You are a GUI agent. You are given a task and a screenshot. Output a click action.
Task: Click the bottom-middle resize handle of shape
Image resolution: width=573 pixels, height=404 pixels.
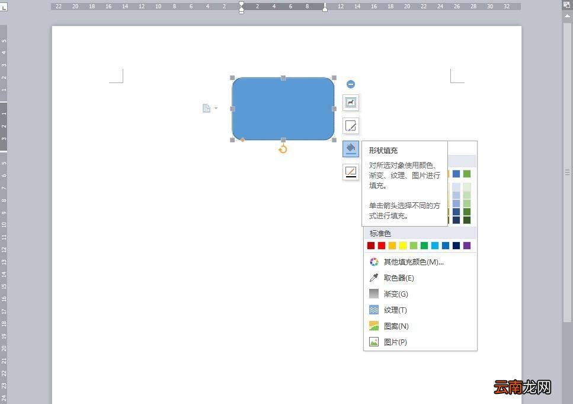click(283, 140)
